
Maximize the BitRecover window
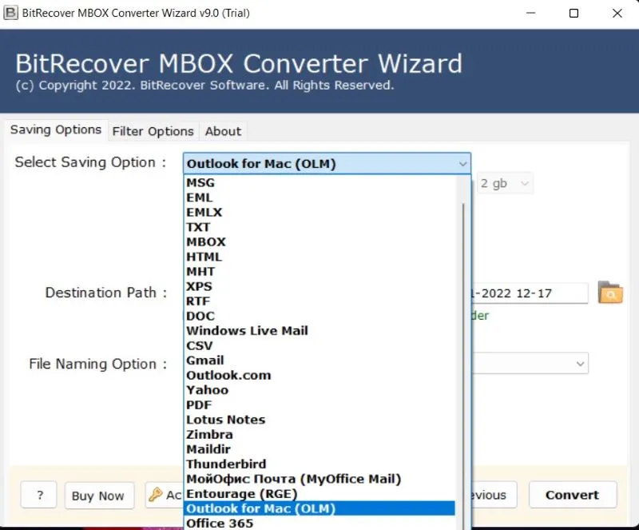click(574, 13)
